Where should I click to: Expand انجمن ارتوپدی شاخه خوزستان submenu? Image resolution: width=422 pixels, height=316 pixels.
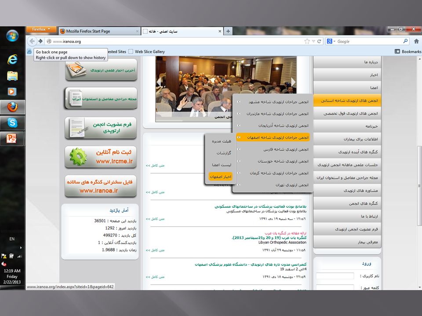point(239,161)
